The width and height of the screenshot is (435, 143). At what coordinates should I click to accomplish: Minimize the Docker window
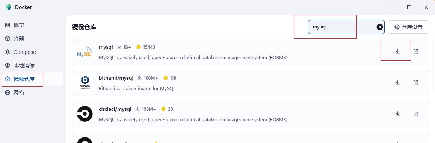[x=391, y=7]
